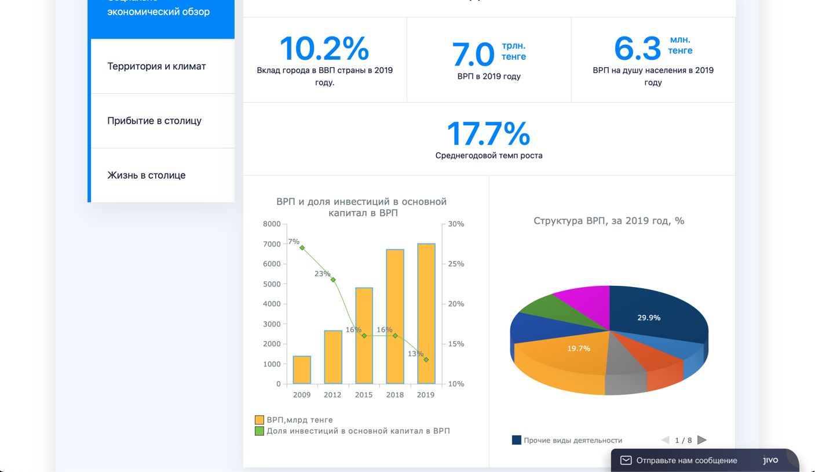Toggle Прочие виды деятельности pie legend item

point(567,440)
